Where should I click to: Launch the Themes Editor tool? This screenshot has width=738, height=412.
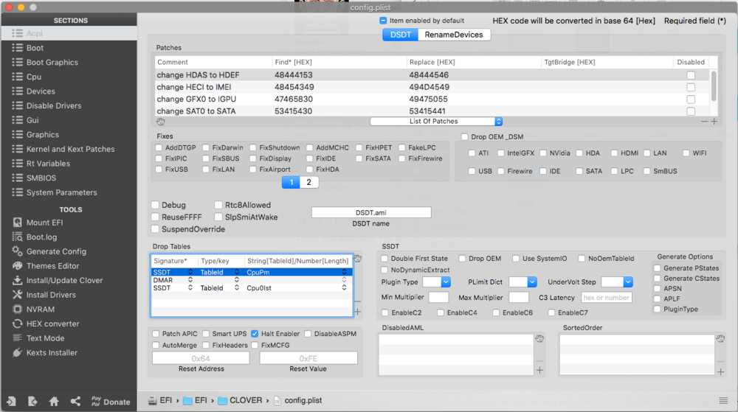pyautogui.click(x=52, y=266)
